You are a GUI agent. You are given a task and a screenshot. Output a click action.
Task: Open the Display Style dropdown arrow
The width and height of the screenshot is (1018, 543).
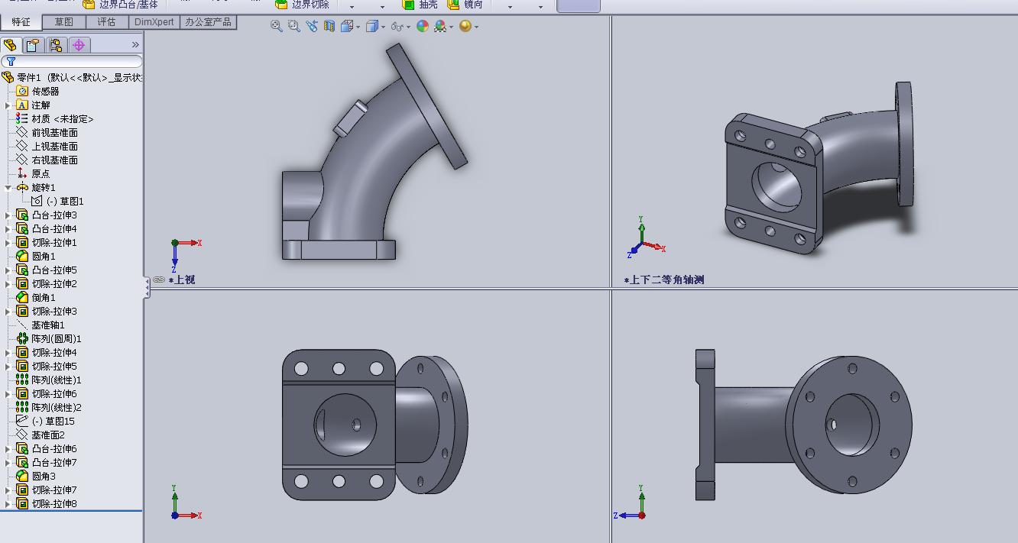point(383,27)
